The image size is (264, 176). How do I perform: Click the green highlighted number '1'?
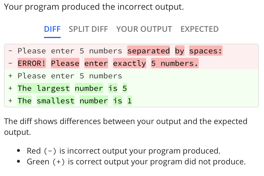tap(129, 101)
